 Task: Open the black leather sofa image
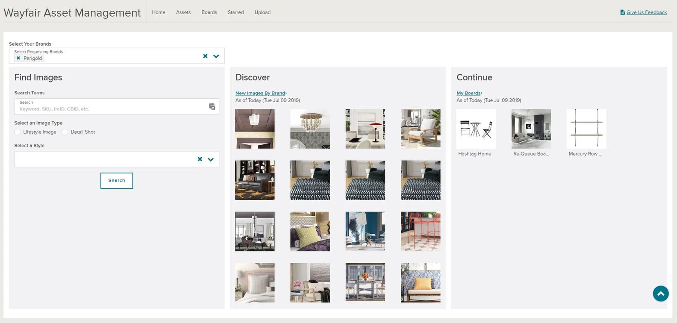pos(255,180)
